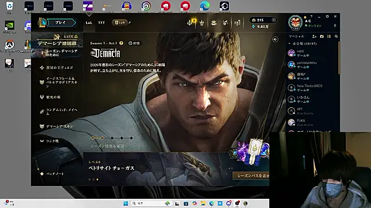Select the second carousel dot under reward card
This screenshot has height=208, width=371.
pos(93,180)
